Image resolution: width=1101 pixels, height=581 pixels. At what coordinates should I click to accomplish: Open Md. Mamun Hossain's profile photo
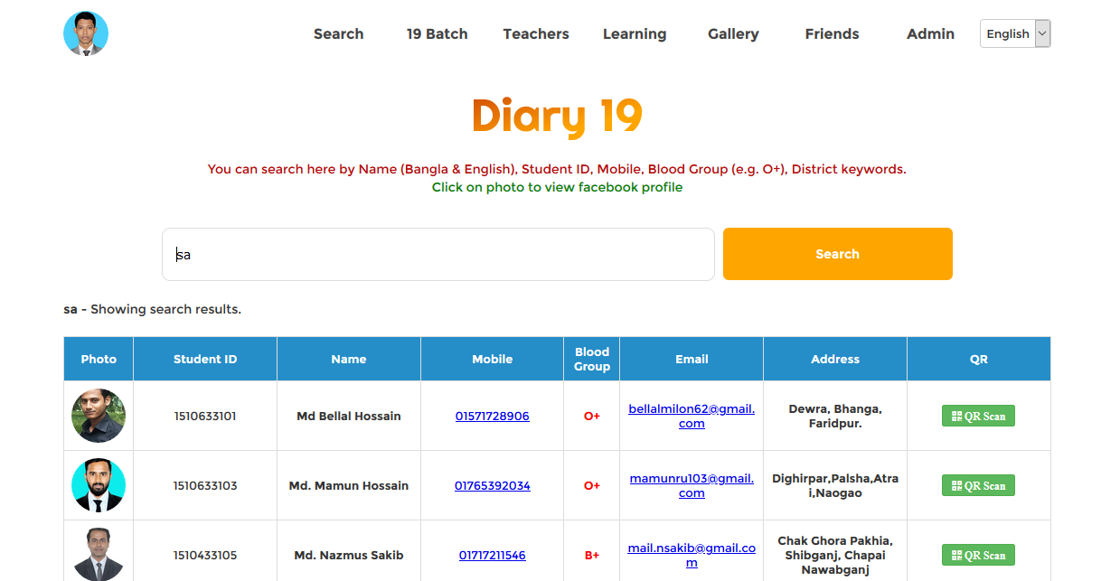99,485
